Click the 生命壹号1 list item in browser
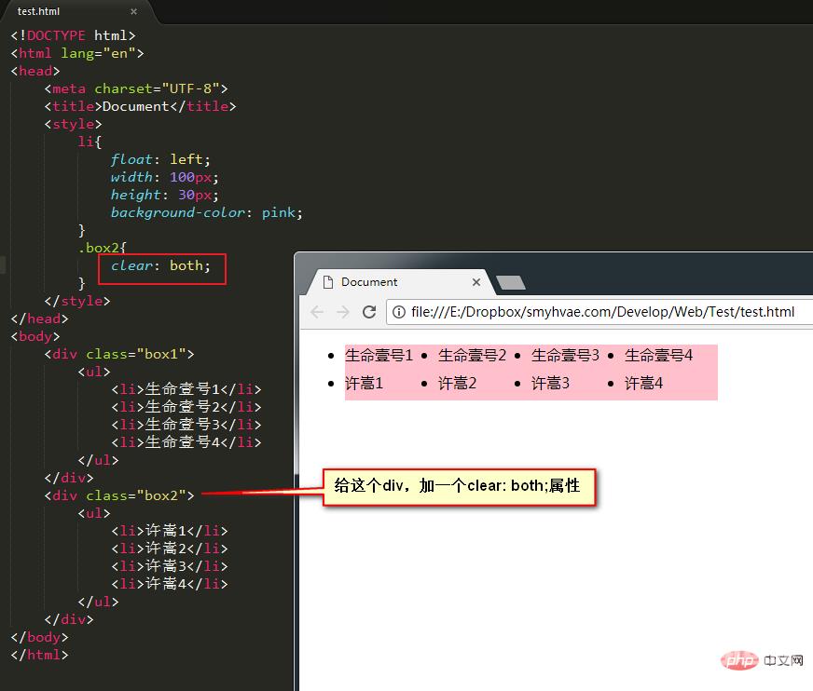Screen dimensions: 813x691 click(379, 355)
